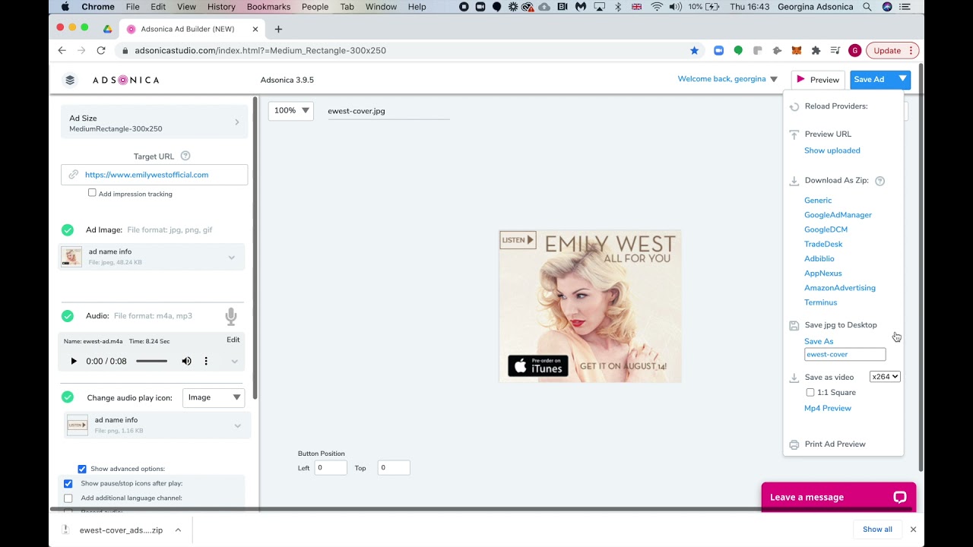This screenshot has width=973, height=547.
Task: Expand the Ad Size MediumRectangle panel
Action: [x=154, y=122]
